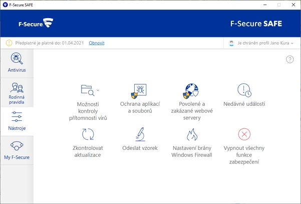Click the red X turn-off security icon
301x204 pixels.
click(x=244, y=134)
